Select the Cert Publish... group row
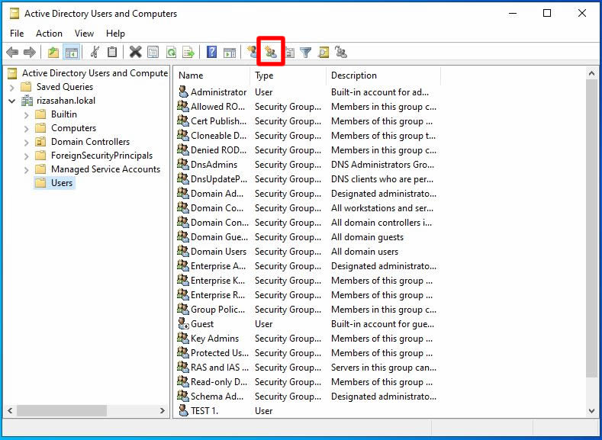The height and width of the screenshot is (440, 602). [x=307, y=121]
